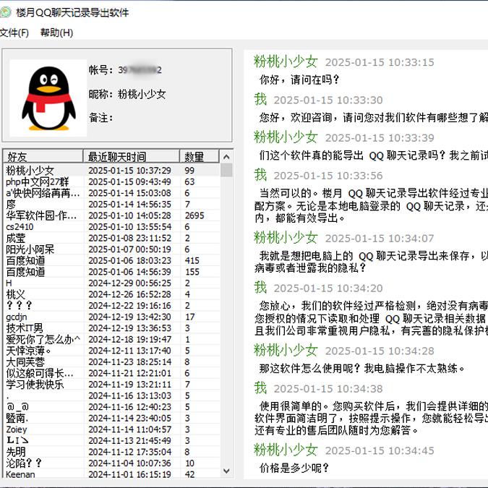Click the 昵称: 粉桃小少女 label
Viewport: 488px width, 488px height.
[x=127, y=94]
